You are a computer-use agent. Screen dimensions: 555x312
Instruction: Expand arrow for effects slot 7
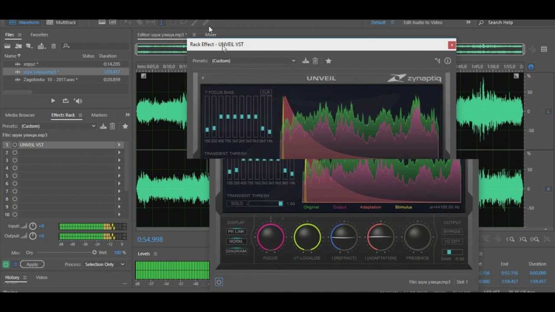[x=119, y=191]
